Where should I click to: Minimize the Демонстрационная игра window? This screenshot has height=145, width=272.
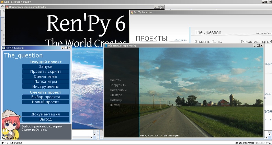(x=155, y=7)
